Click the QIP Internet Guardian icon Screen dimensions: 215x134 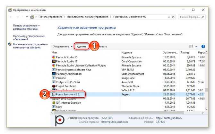[54, 103]
